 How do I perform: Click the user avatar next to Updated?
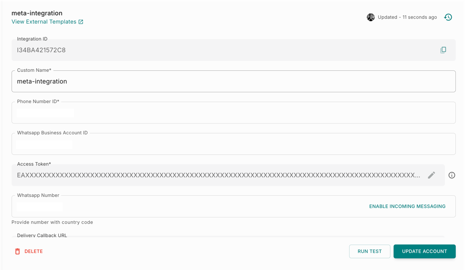pos(371,17)
